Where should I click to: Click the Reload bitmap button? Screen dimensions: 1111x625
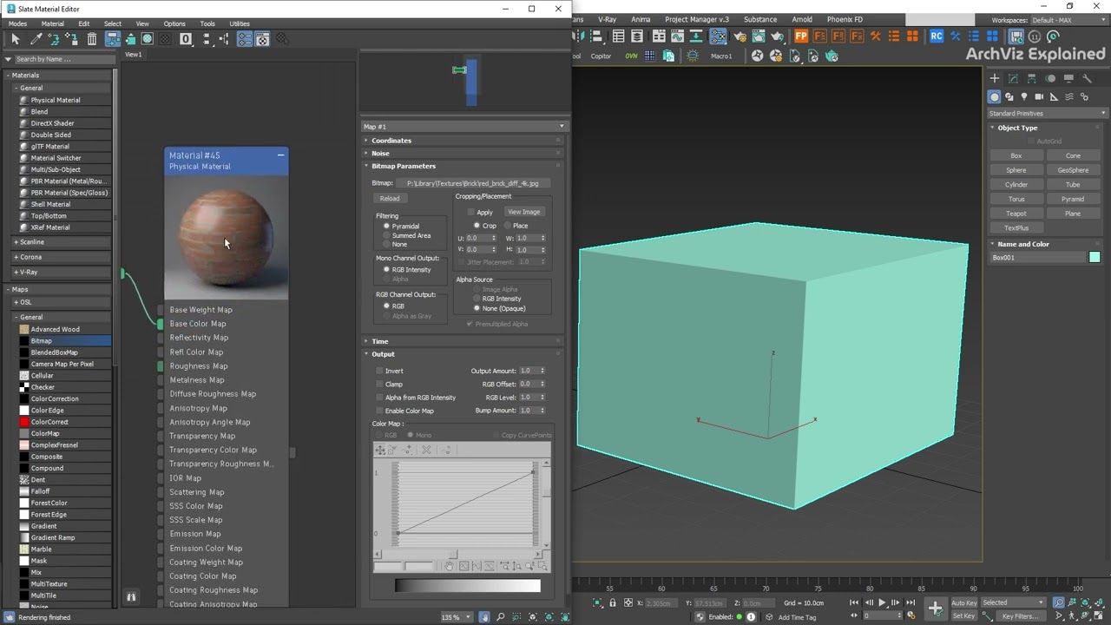(x=390, y=198)
